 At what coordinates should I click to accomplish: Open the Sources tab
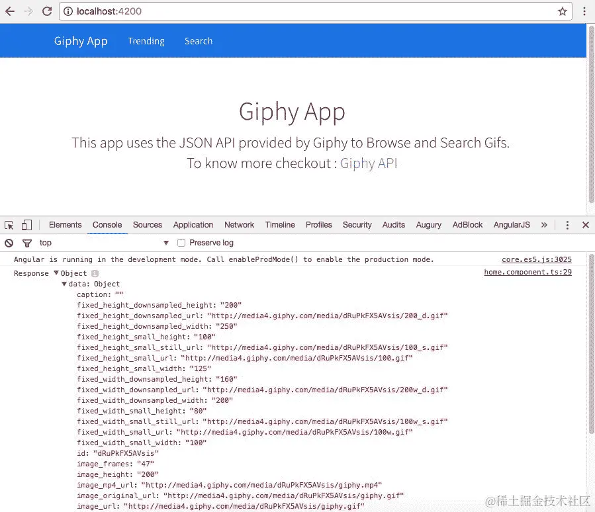coord(148,225)
